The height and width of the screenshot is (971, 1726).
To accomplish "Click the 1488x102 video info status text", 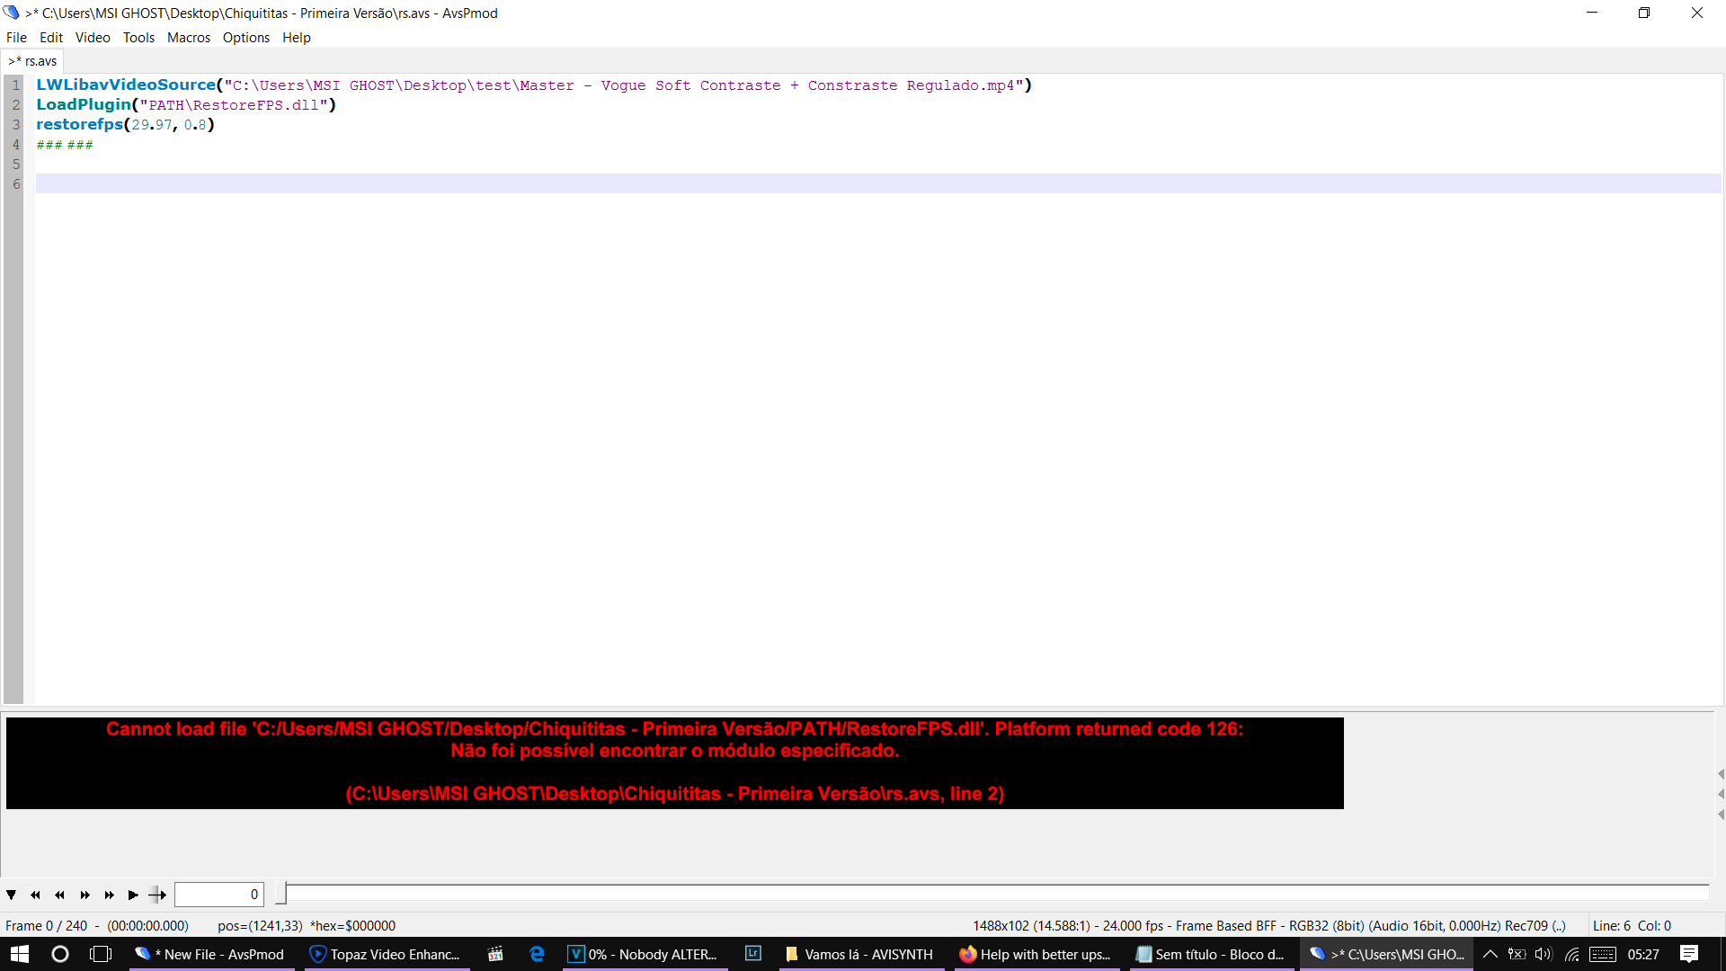I will pyautogui.click(x=1268, y=926).
